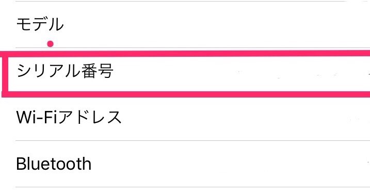Screen dimensions: 370x194
Task: Click the top pink border above シリアル番号
Action: [186, 54]
